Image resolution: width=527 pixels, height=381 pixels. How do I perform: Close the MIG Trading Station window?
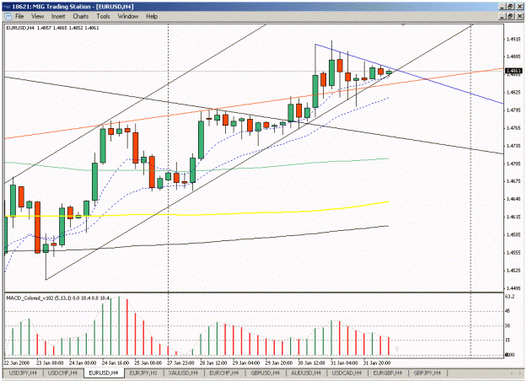[x=519, y=7]
